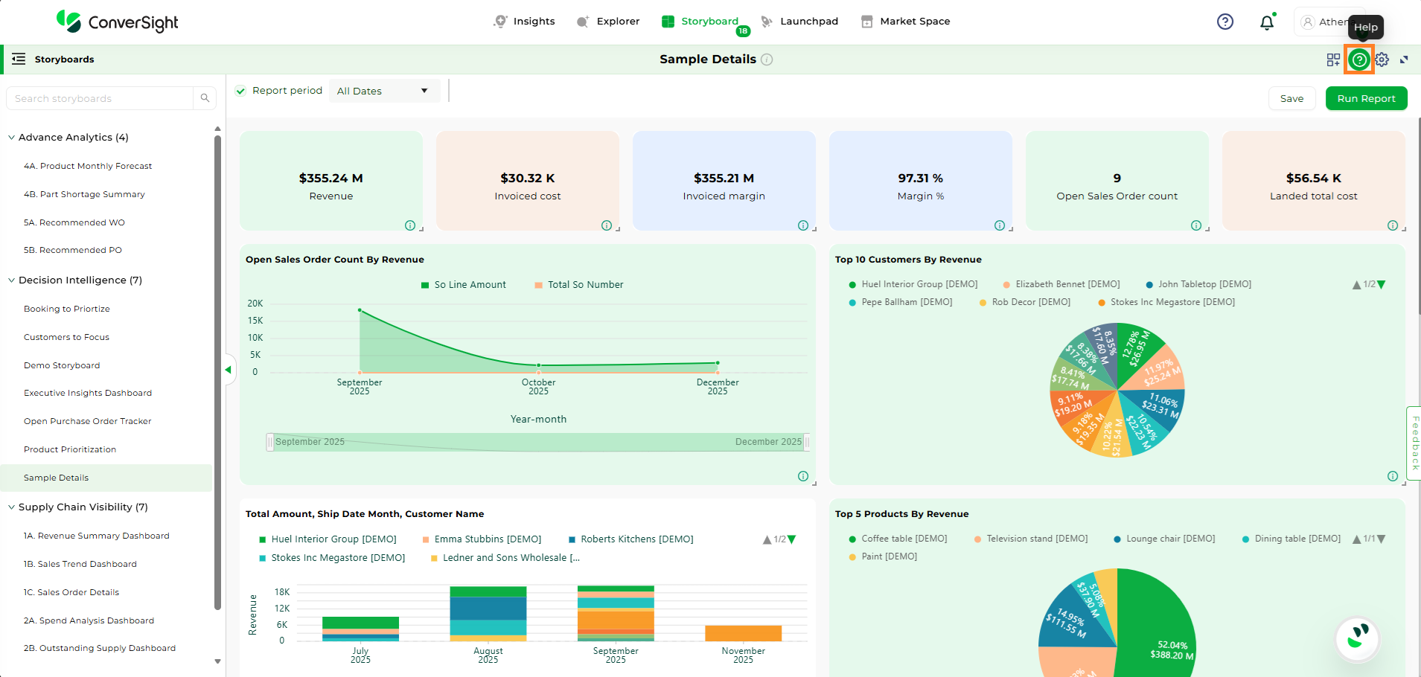Switch to the Explorer tab
The width and height of the screenshot is (1421, 677).
pyautogui.click(x=609, y=22)
